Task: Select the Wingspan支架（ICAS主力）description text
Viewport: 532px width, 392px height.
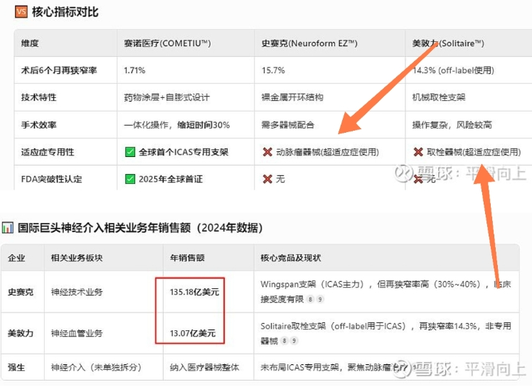Action: [385, 291]
